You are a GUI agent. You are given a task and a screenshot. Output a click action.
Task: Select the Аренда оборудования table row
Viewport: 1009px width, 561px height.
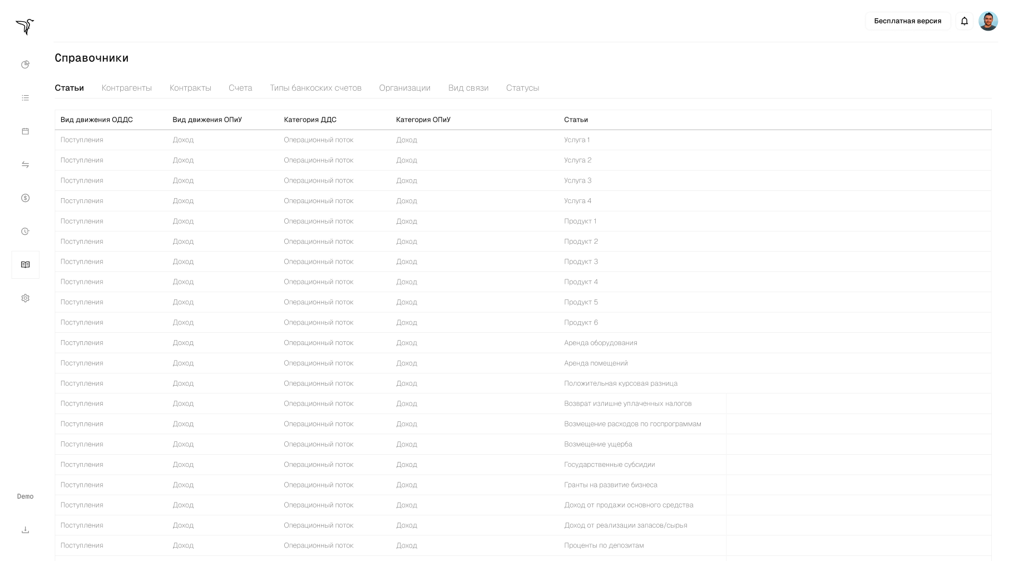pos(600,343)
